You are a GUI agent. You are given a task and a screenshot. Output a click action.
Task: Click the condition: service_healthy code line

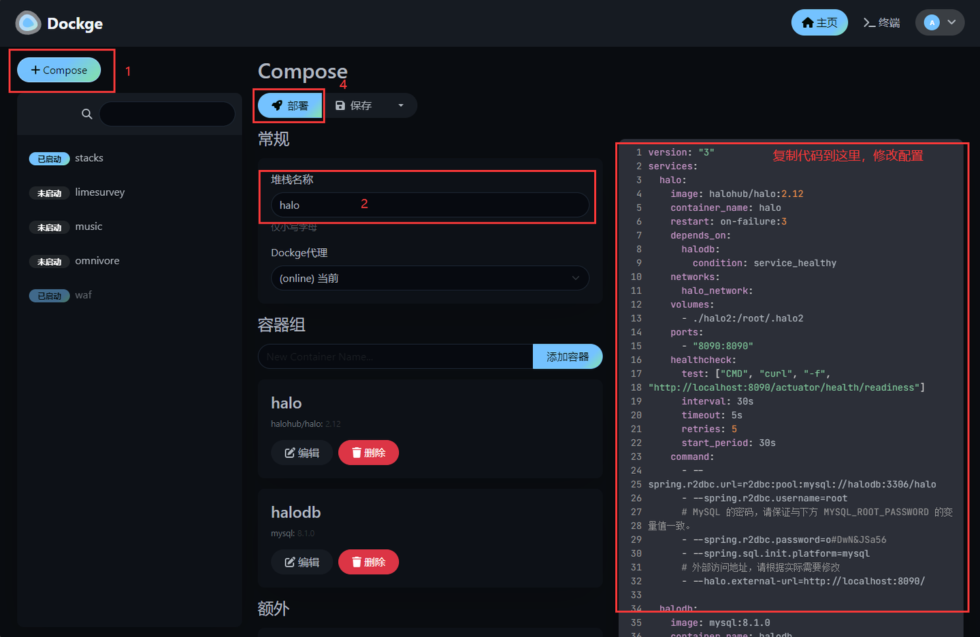(764, 263)
